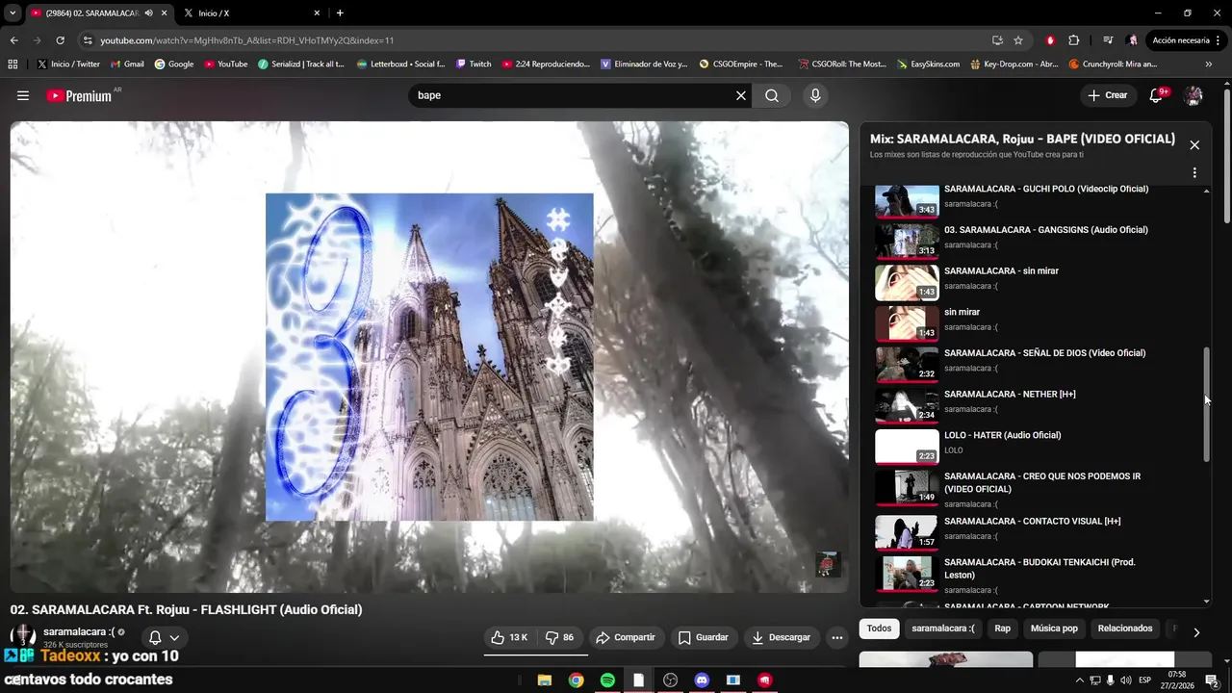
Task: Play CONTACTO VISUAL [H+] playlist item
Action: coord(1035,531)
